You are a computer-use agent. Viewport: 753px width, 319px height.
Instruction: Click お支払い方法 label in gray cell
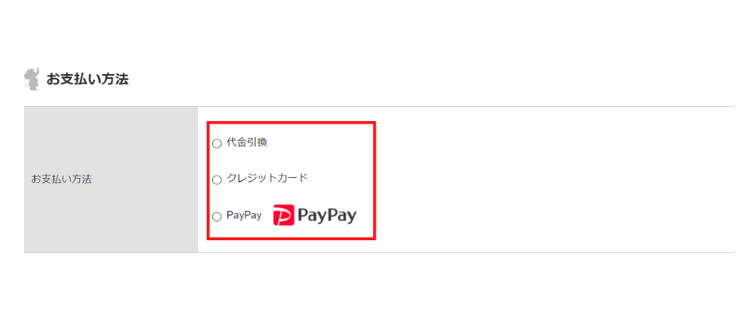61,179
